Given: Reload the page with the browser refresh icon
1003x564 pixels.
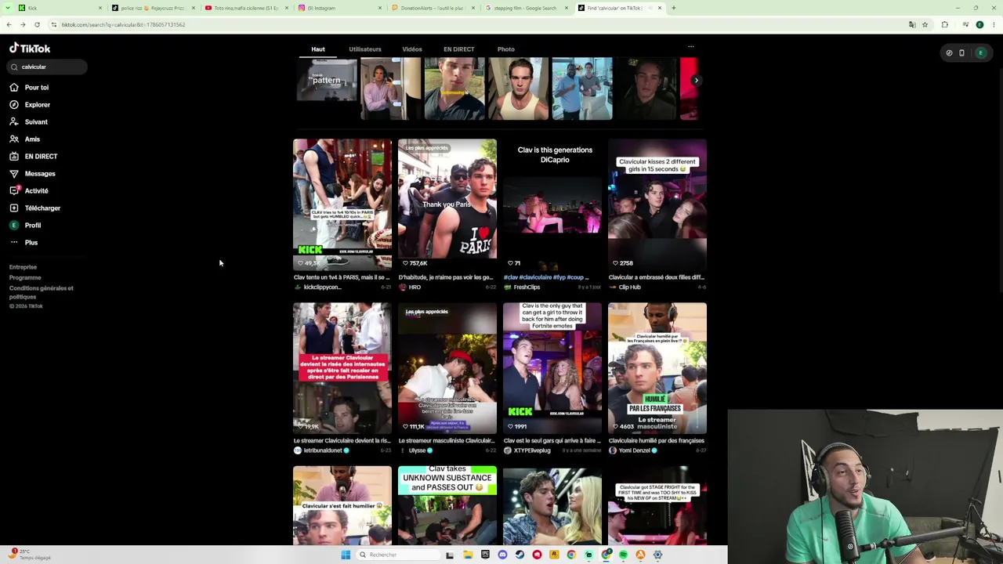Looking at the screenshot, I should (37, 24).
